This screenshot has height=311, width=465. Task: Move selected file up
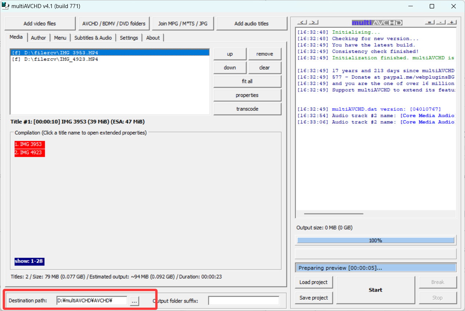(x=230, y=54)
